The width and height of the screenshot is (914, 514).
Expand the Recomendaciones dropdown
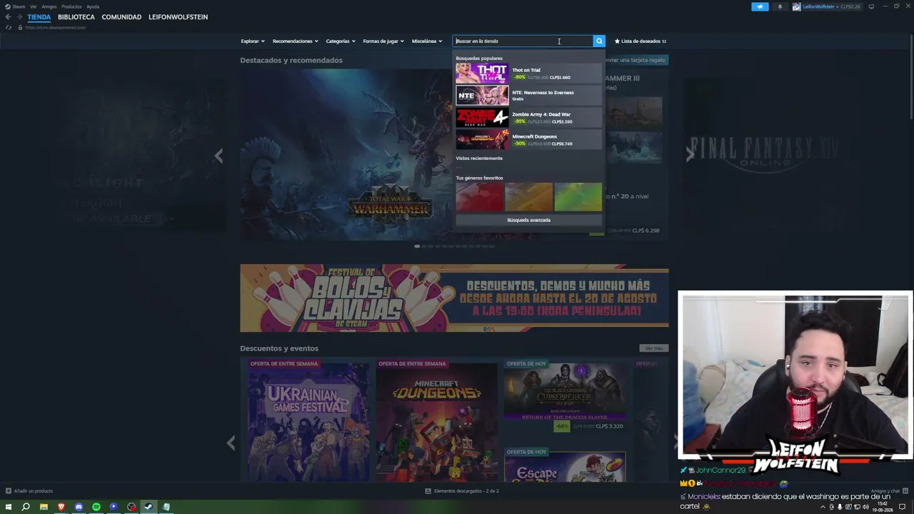click(x=295, y=41)
